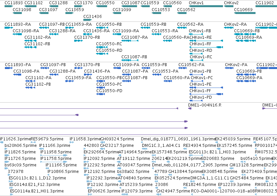The image size is (277, 196).
Task: Click EST GM13128.5prime
Action: pyautogui.click(x=246, y=165)
